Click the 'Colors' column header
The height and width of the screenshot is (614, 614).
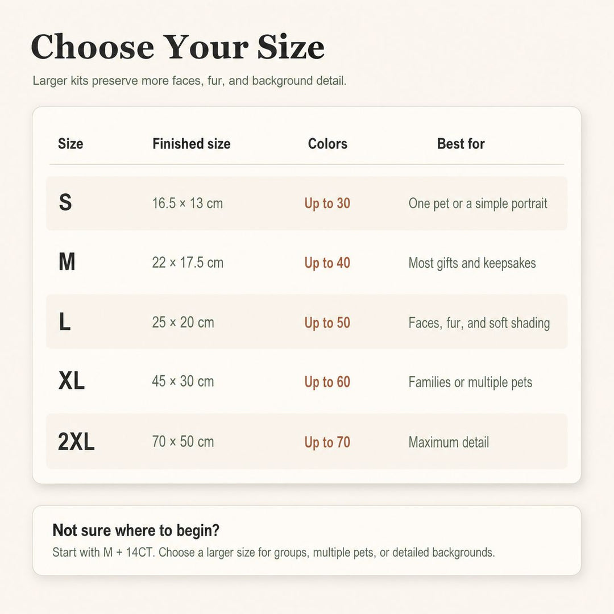327,144
